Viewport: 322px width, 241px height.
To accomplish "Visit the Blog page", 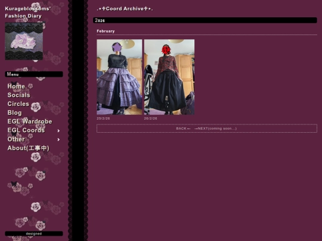I will point(14,112).
